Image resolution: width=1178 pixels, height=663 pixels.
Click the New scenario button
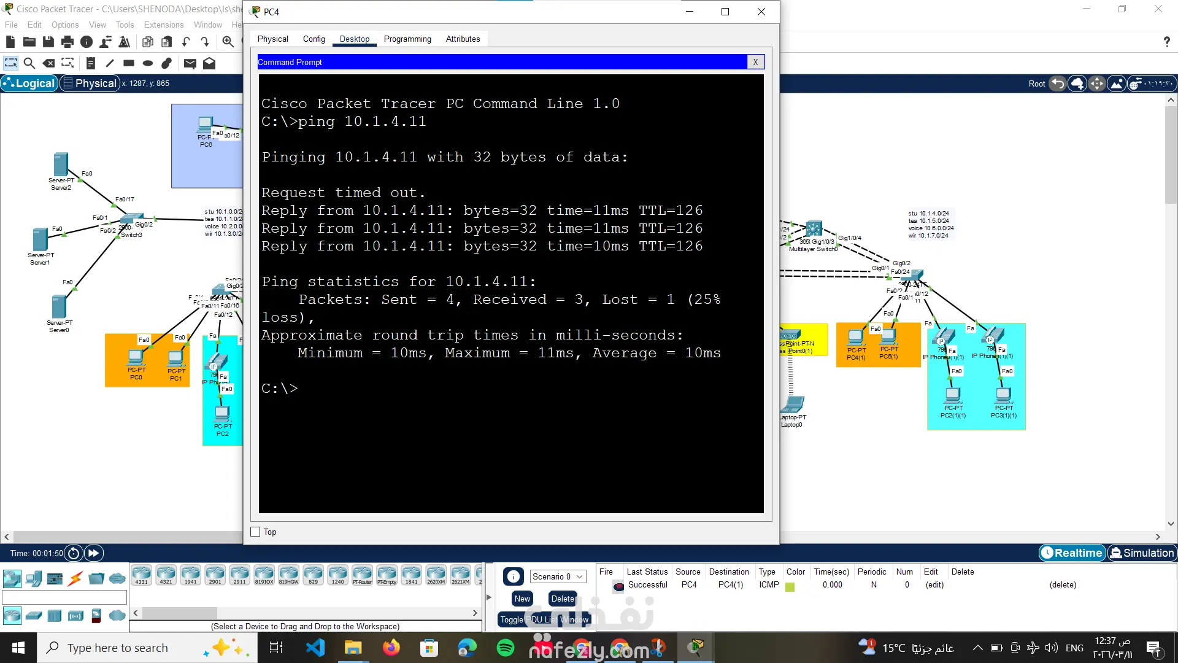522,599
